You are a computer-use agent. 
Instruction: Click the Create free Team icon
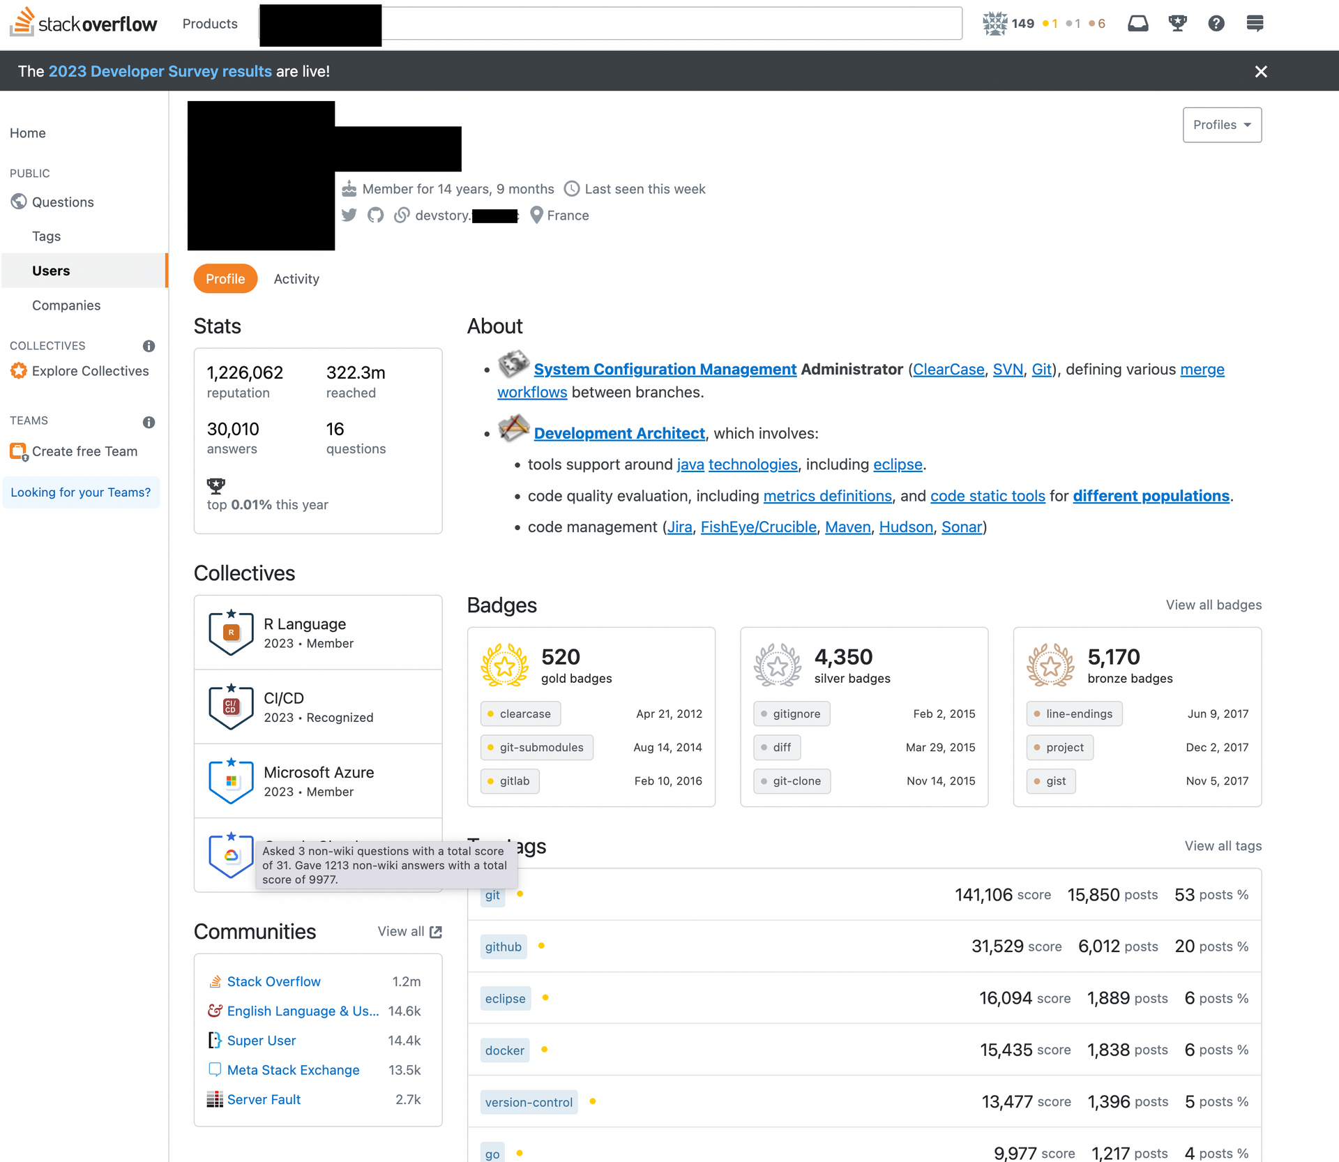click(18, 451)
